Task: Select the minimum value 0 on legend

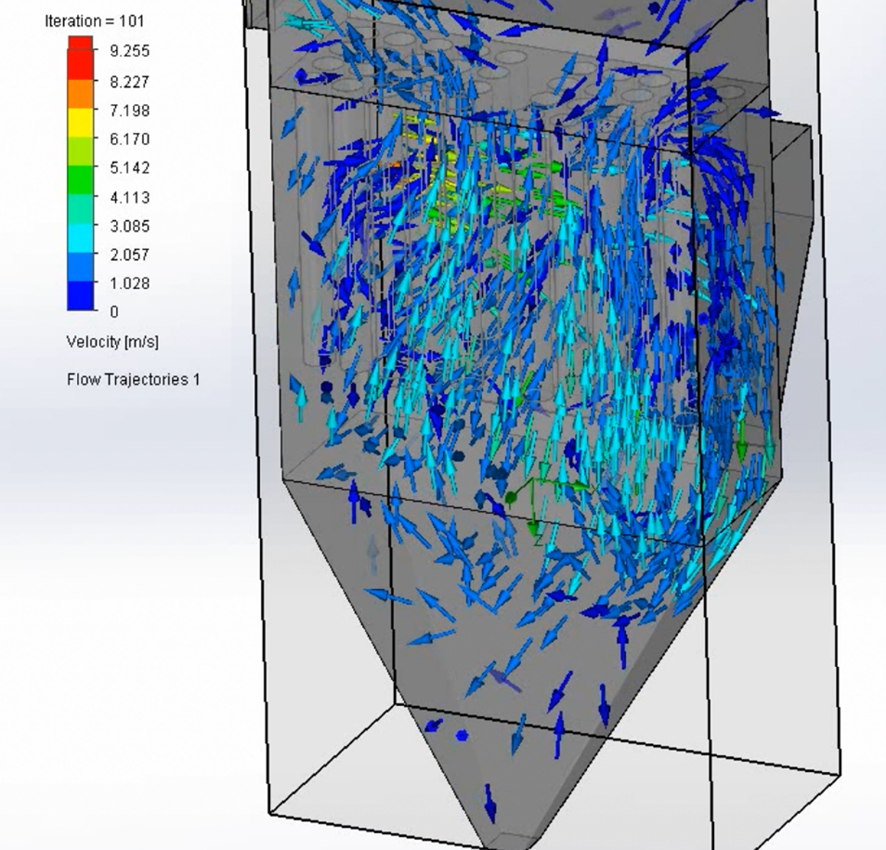Action: (x=114, y=312)
